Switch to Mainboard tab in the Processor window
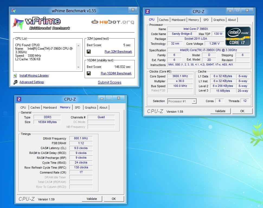 click(x=178, y=20)
